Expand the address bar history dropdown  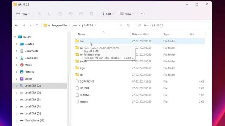click(121, 25)
